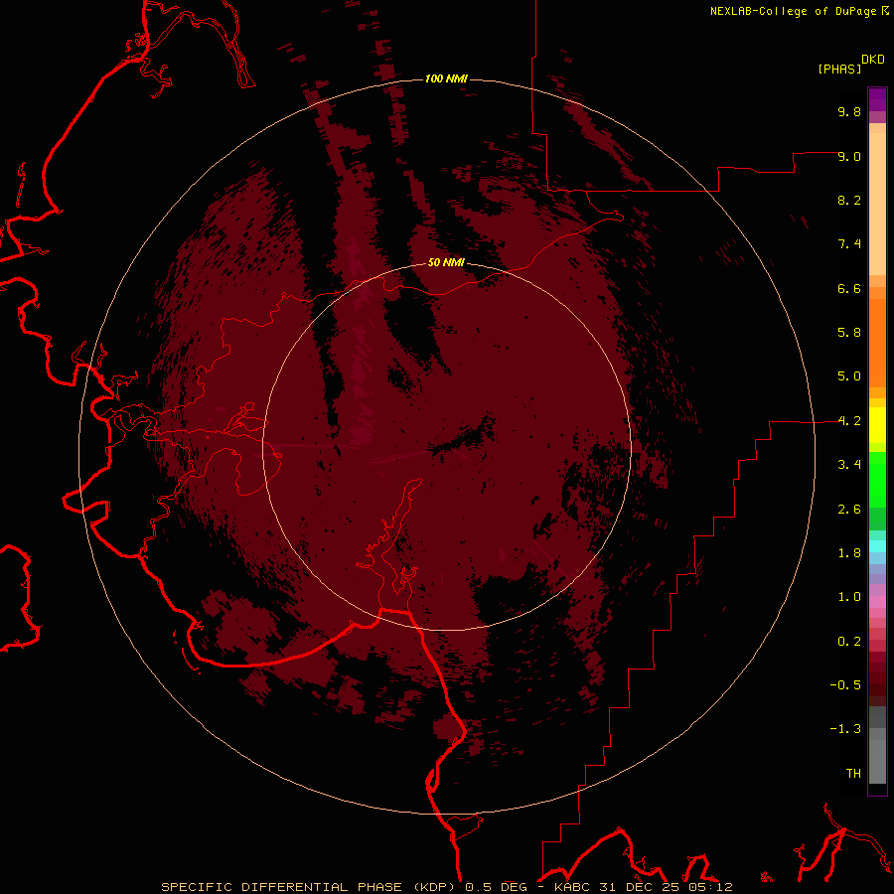Viewport: 894px width, 894px height.
Task: Click the 100 NMI range ring label
Action: [446, 78]
